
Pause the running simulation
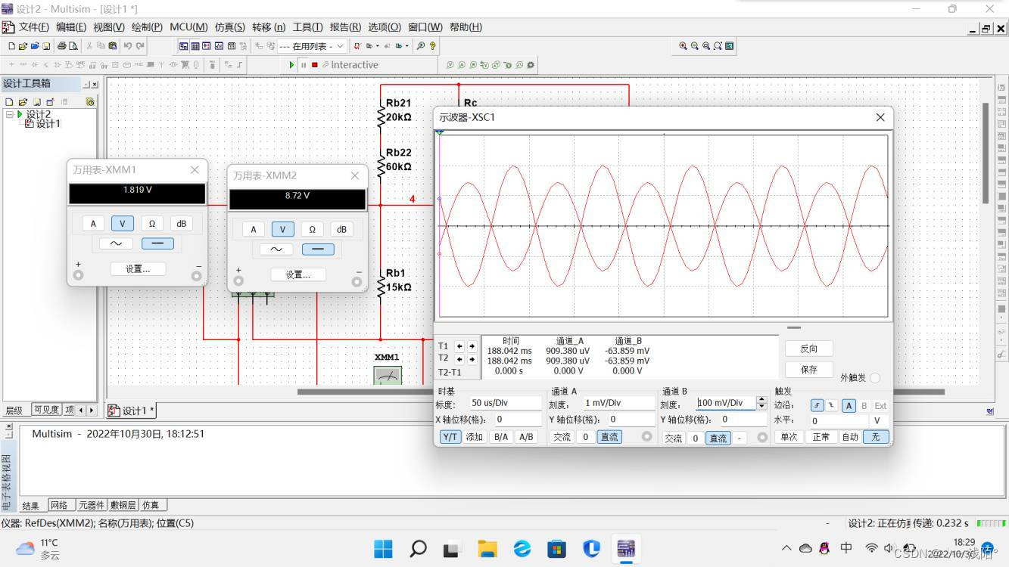click(304, 64)
